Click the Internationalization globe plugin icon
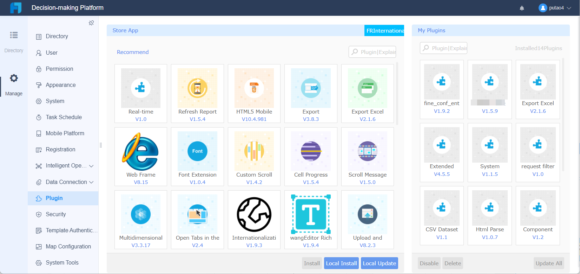 (254, 214)
